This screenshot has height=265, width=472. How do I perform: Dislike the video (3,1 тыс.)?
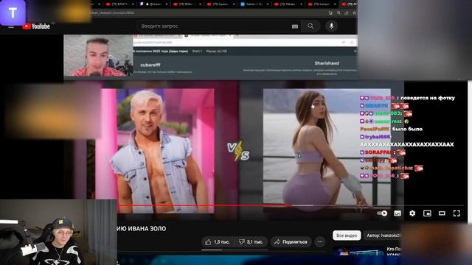(x=251, y=242)
